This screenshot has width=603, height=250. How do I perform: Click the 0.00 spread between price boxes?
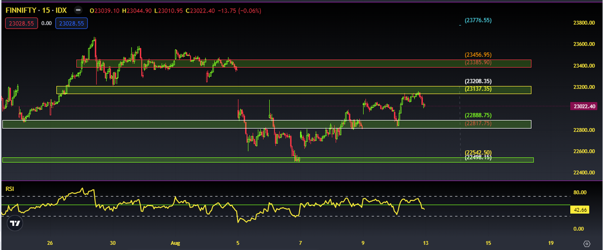click(46, 23)
